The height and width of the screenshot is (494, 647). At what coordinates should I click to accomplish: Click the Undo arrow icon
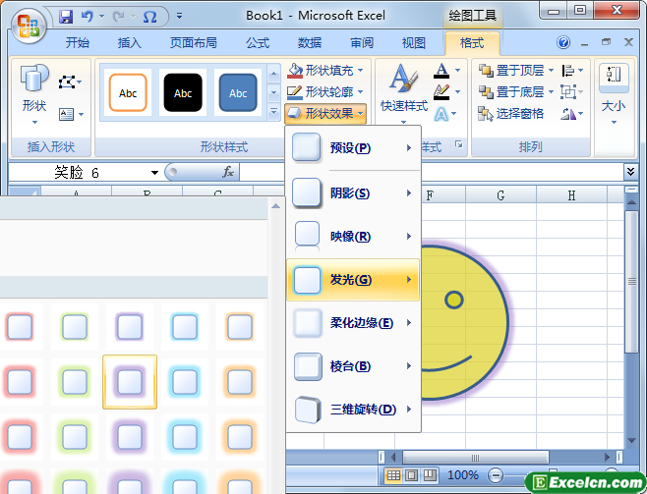pyautogui.click(x=88, y=17)
